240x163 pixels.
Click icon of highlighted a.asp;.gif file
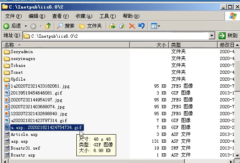(7, 127)
